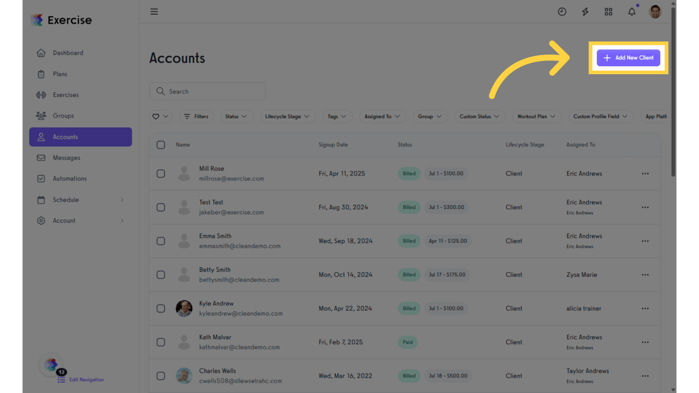This screenshot has height=393, width=699.
Task: Click the Edit Navigation link
Action: point(85,380)
